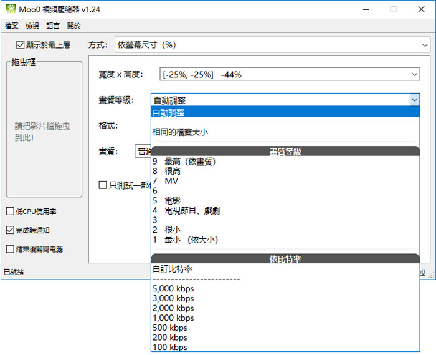Choose 自訂比特率 option
The image size is (436, 355).
coord(173,269)
